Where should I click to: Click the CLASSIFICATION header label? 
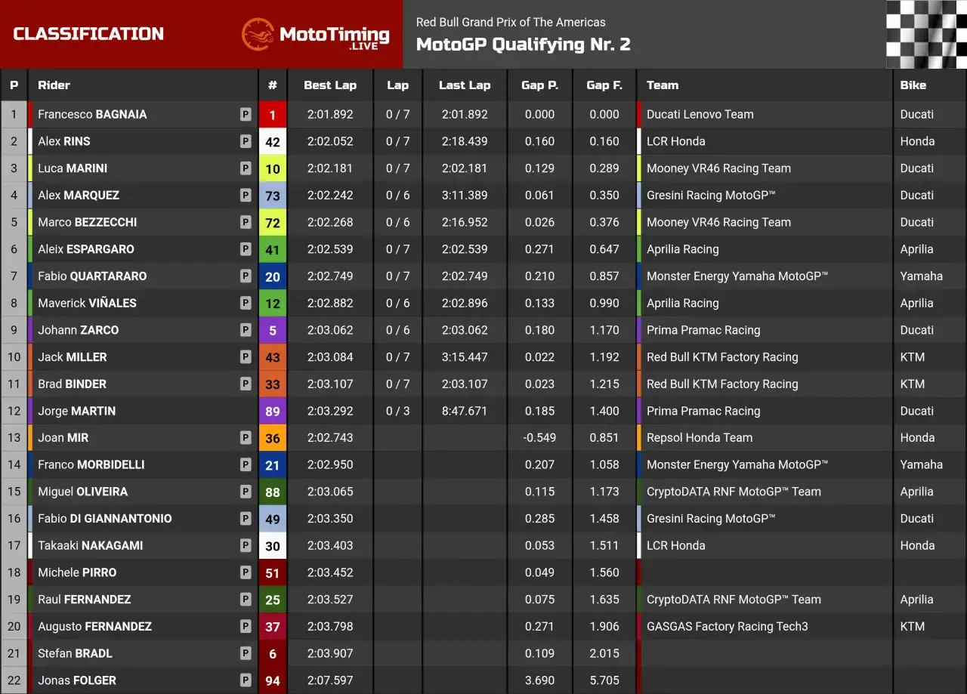click(88, 34)
